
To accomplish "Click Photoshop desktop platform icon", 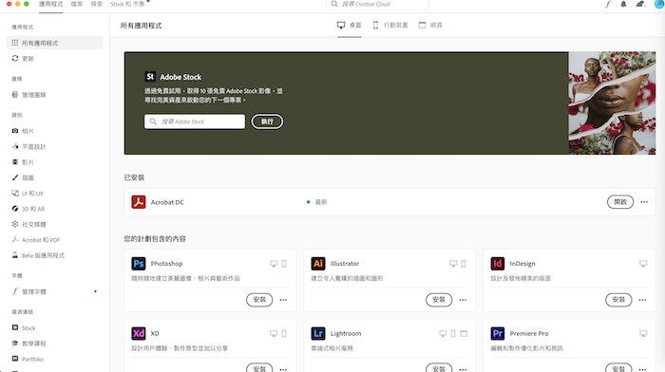I will pos(274,264).
